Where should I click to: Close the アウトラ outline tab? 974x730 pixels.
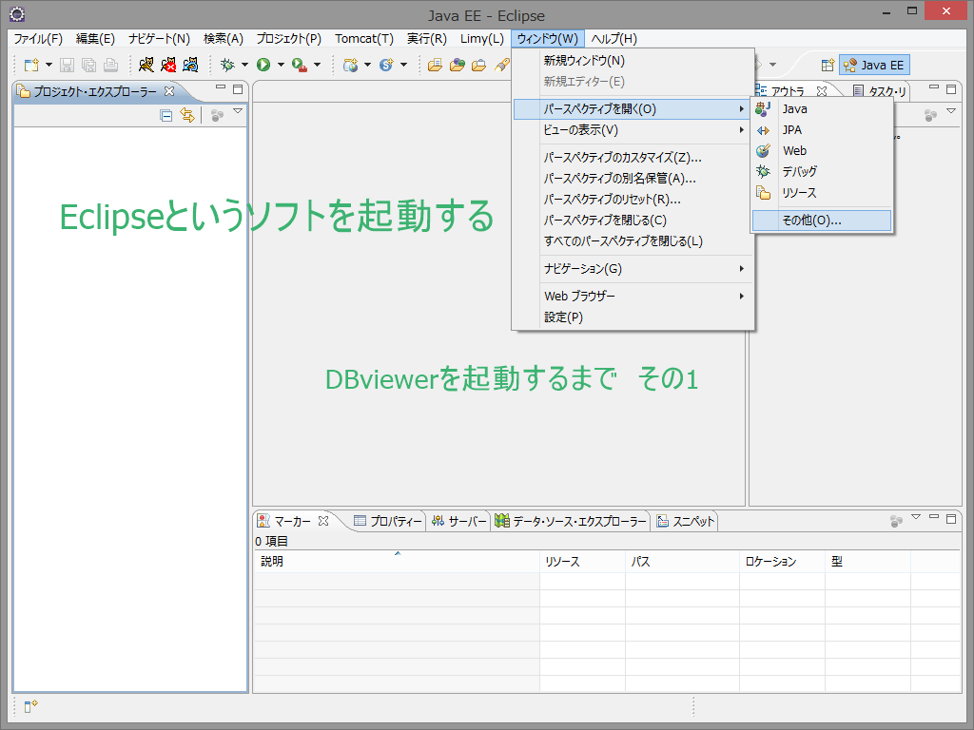[822, 91]
